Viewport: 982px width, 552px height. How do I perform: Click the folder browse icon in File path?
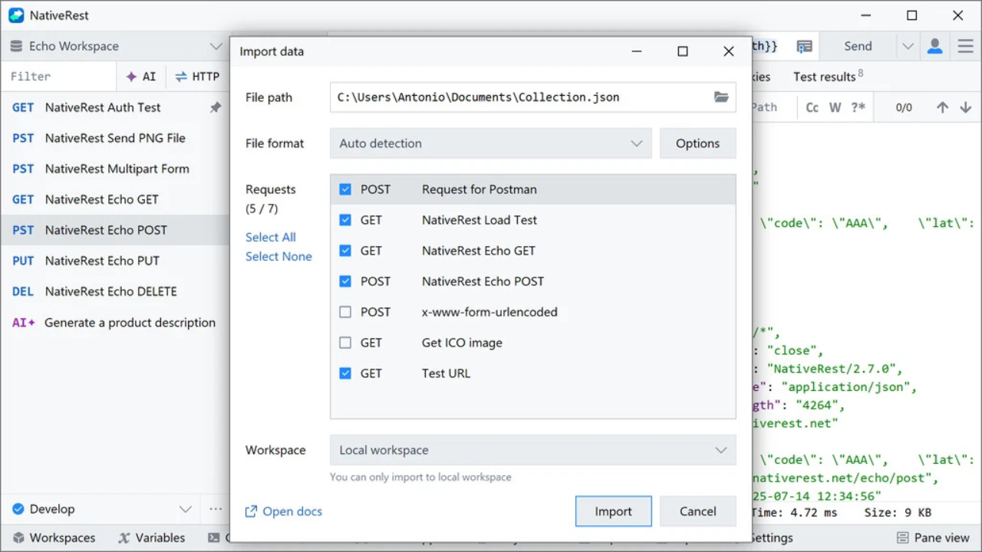point(720,97)
